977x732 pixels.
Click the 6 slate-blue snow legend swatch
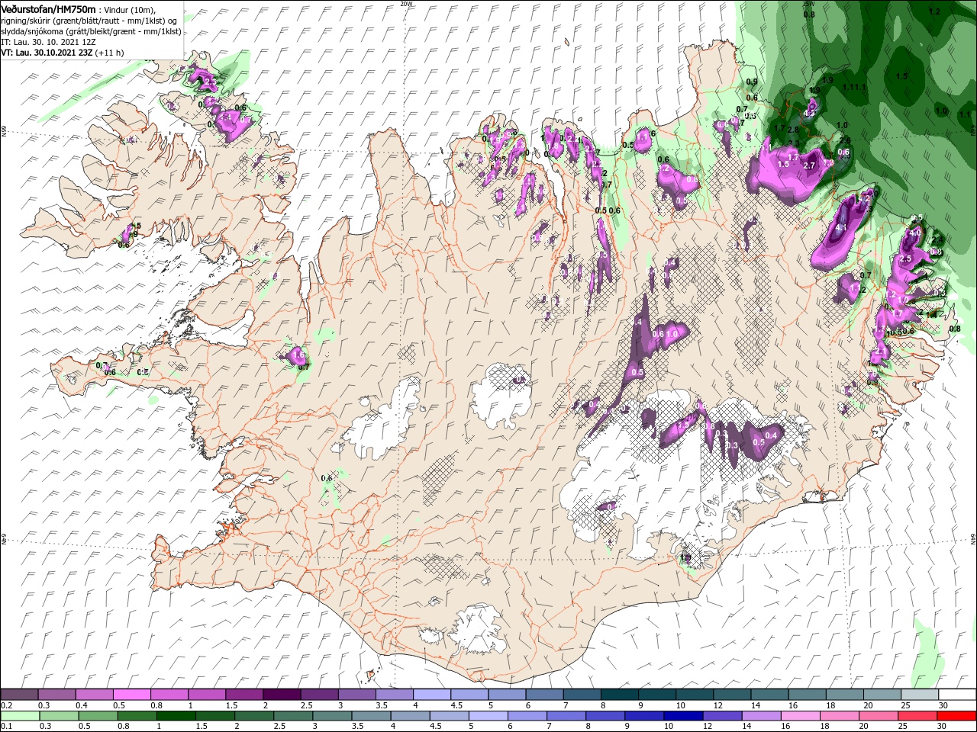point(544,695)
